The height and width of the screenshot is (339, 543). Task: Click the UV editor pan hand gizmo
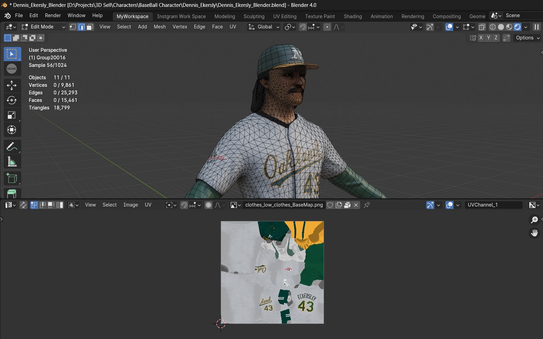point(534,233)
